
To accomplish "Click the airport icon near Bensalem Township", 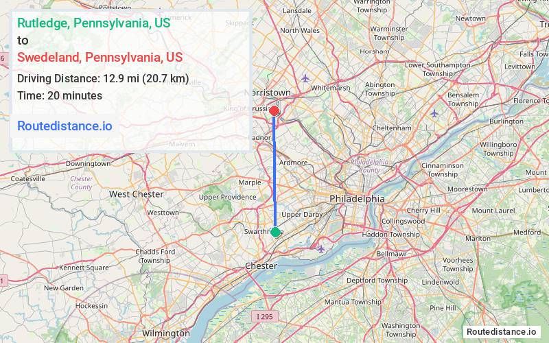I will (x=434, y=113).
